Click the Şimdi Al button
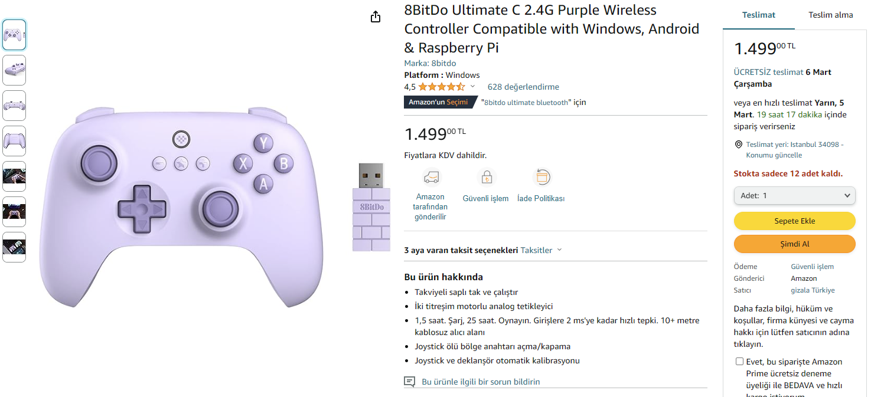 794,244
